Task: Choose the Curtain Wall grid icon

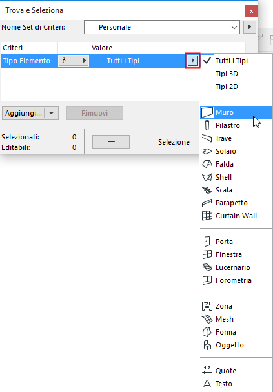Action: click(207, 216)
